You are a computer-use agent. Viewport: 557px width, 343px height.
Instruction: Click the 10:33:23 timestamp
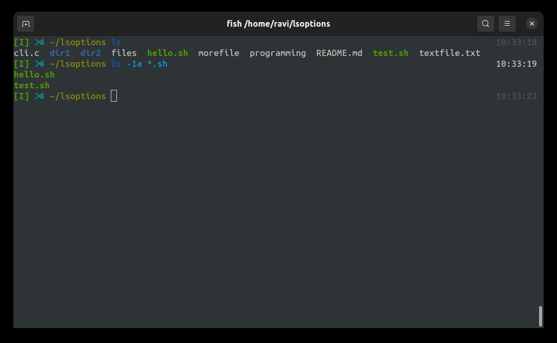516,96
